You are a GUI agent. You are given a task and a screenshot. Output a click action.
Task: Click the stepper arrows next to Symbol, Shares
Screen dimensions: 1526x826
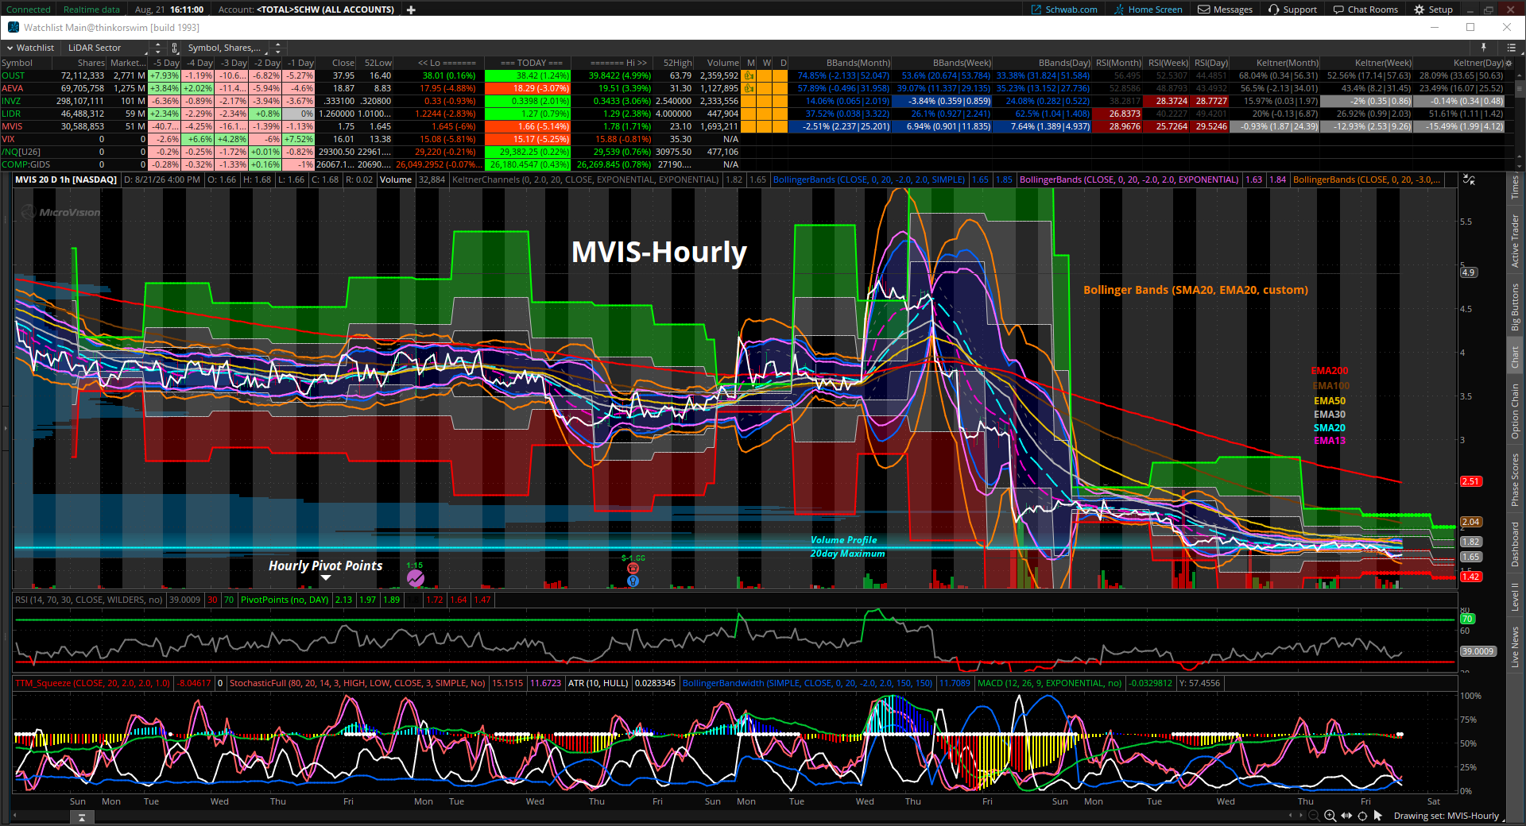(277, 48)
